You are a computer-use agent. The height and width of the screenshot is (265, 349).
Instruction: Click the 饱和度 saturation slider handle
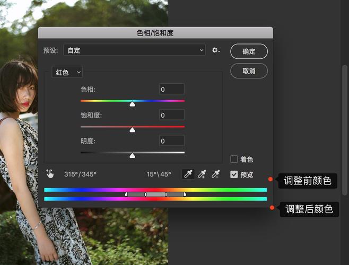pyautogui.click(x=132, y=130)
